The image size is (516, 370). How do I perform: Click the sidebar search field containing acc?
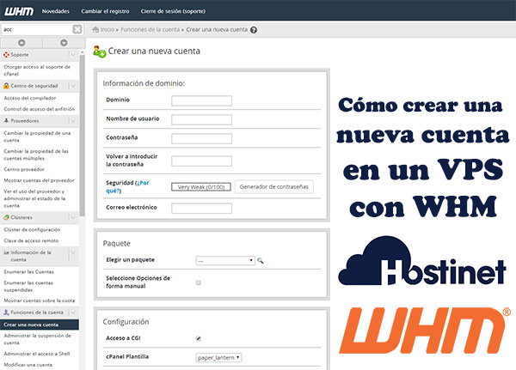pos(37,29)
